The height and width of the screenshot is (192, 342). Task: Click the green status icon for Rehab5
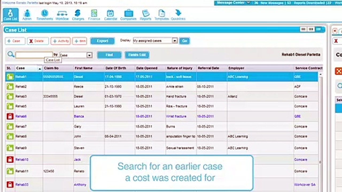(x=10, y=106)
